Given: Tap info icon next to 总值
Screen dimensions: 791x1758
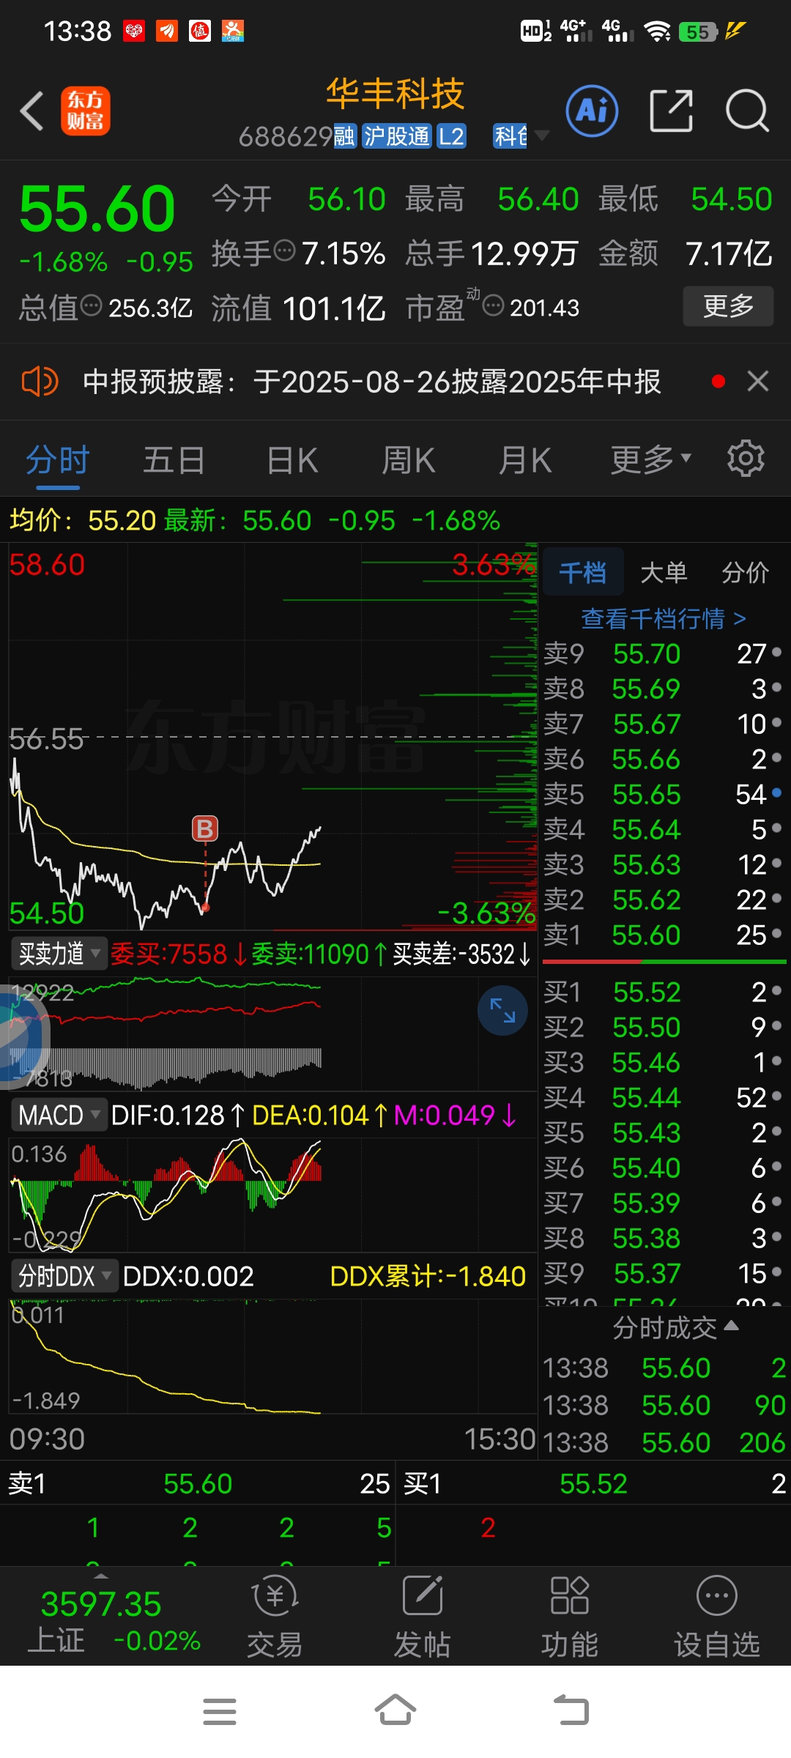Looking at the screenshot, I should (x=91, y=305).
